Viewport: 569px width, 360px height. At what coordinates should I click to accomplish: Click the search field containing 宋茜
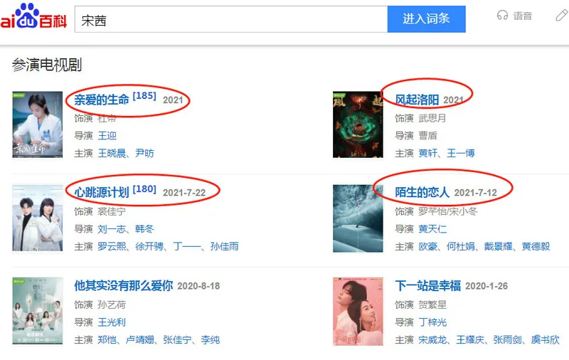pyautogui.click(x=231, y=19)
